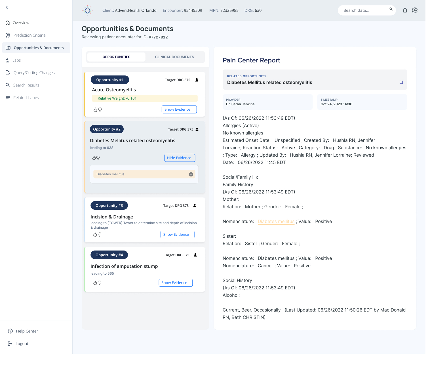The image size is (428, 385).
Task: Open Related Issues in sidebar
Action: coord(22,98)
